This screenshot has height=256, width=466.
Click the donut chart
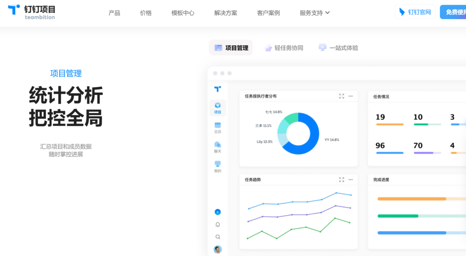point(298,133)
